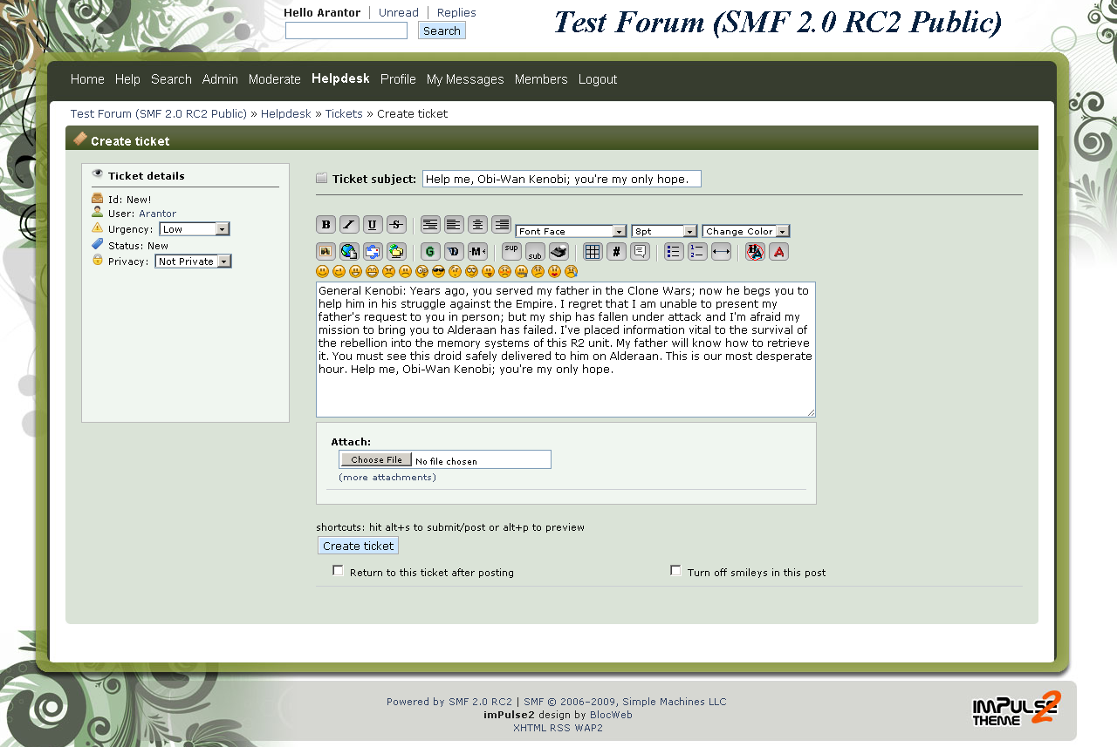Apply underline formatting button
Viewport: 1117px width, 747px height.
(x=373, y=225)
